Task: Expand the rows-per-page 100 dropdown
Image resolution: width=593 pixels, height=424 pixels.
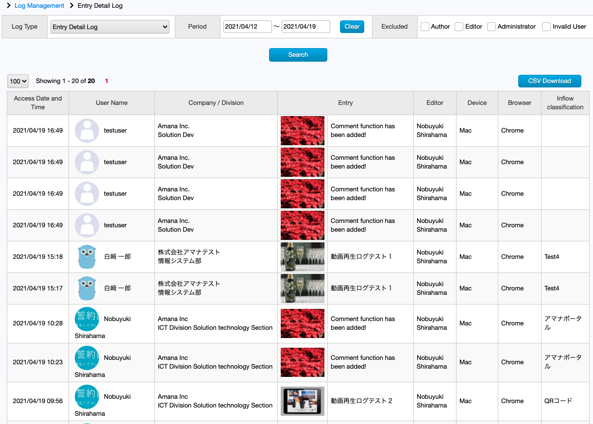Action: 18,81
